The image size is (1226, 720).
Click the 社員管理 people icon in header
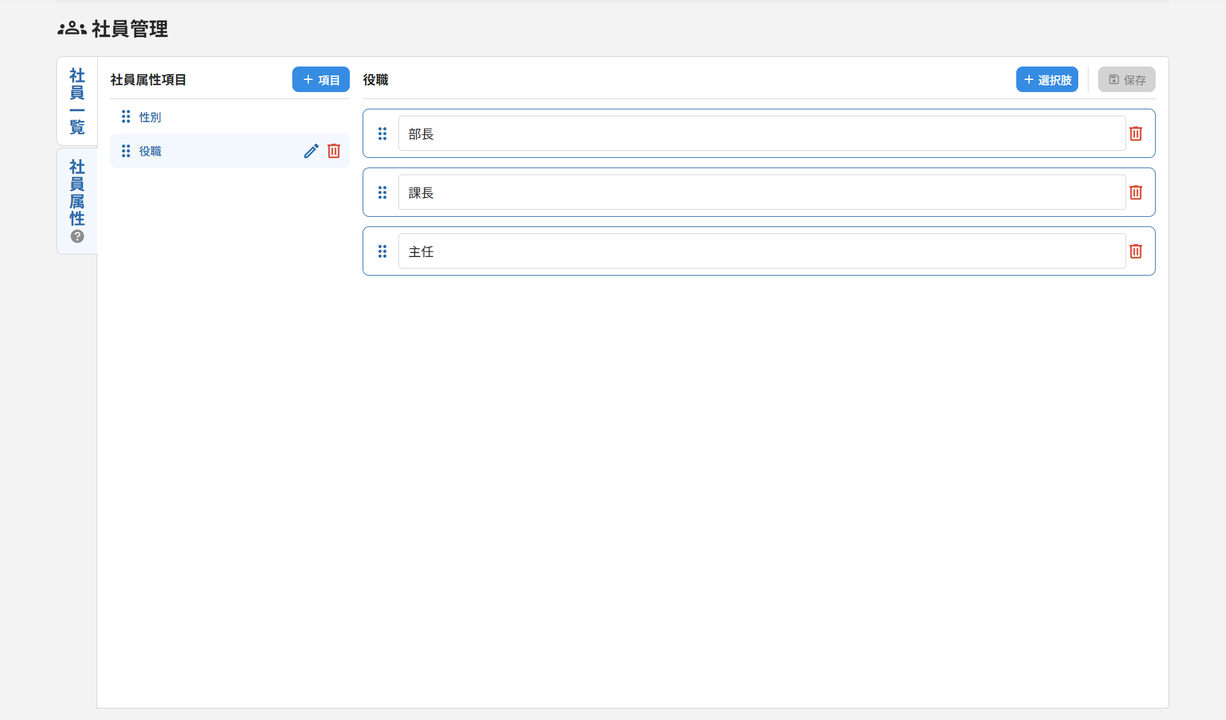71,28
